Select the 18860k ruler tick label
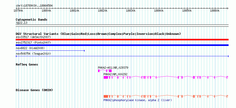236x108 pixels. (x=215, y=11)
